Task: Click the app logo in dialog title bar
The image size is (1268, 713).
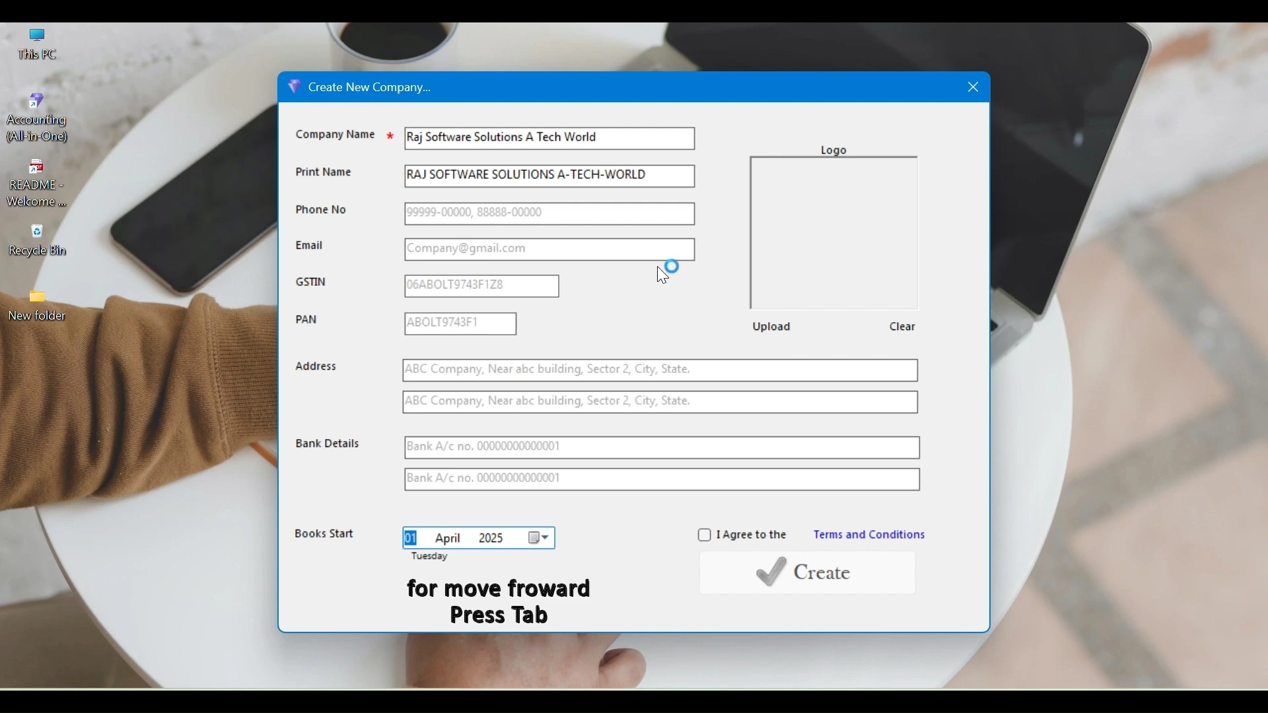Action: coord(295,86)
